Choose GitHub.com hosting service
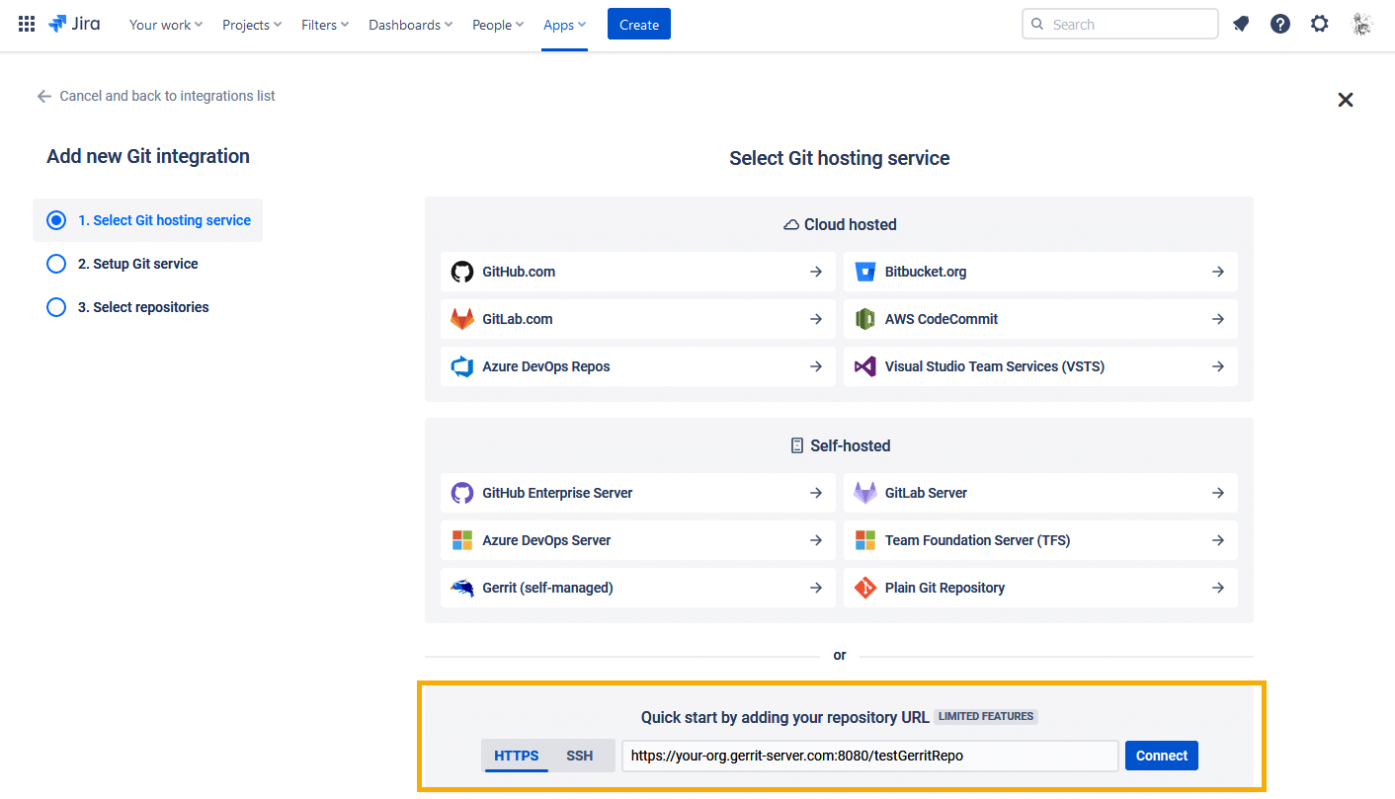1395x799 pixels. coord(638,272)
